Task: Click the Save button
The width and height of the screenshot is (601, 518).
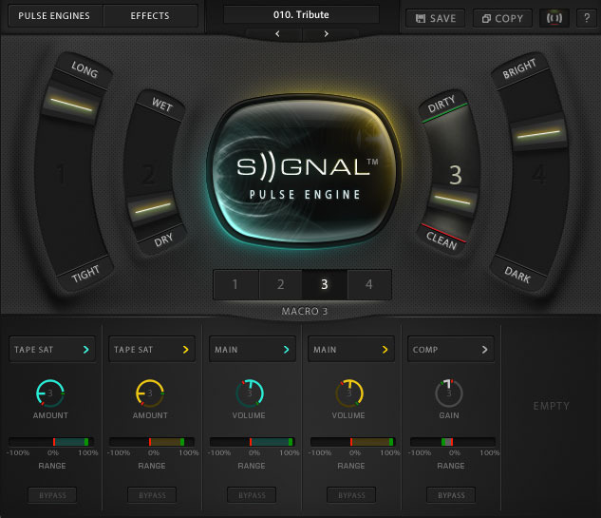Action: (x=436, y=18)
